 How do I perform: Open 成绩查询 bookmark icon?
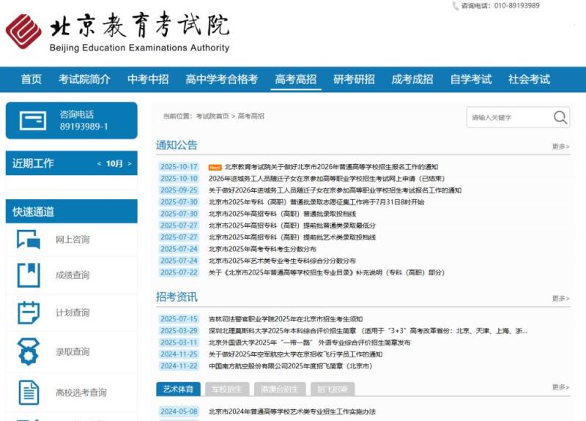pyautogui.click(x=29, y=275)
